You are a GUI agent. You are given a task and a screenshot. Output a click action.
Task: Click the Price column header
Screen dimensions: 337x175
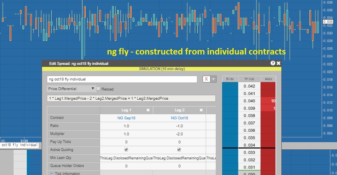[249, 79]
